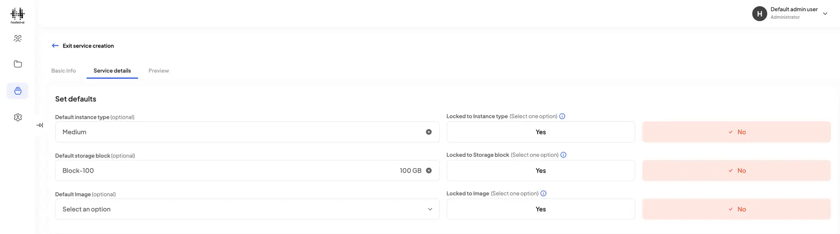Select No for Locked to Storage block

[736, 170]
